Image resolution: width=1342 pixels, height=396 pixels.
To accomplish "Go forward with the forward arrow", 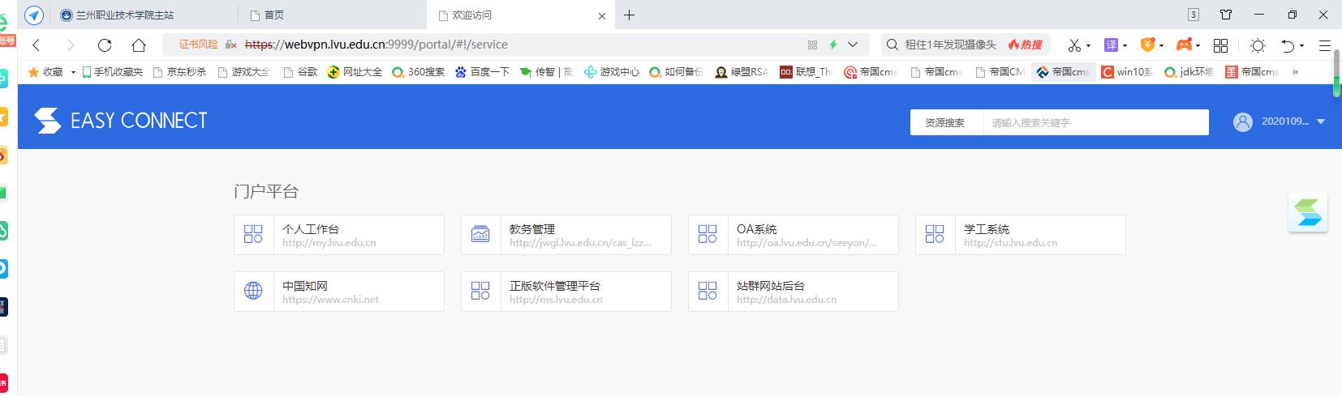I will point(71,45).
